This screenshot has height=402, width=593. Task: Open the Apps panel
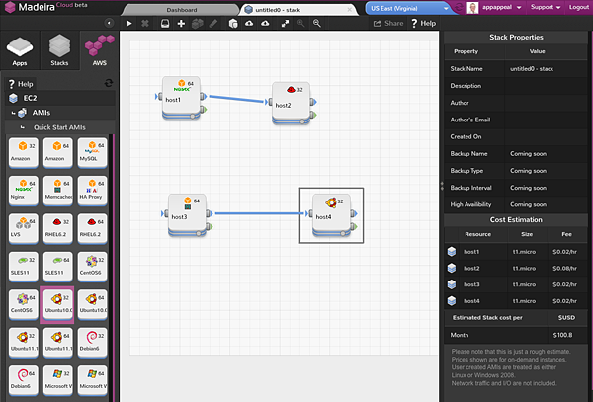(20, 50)
